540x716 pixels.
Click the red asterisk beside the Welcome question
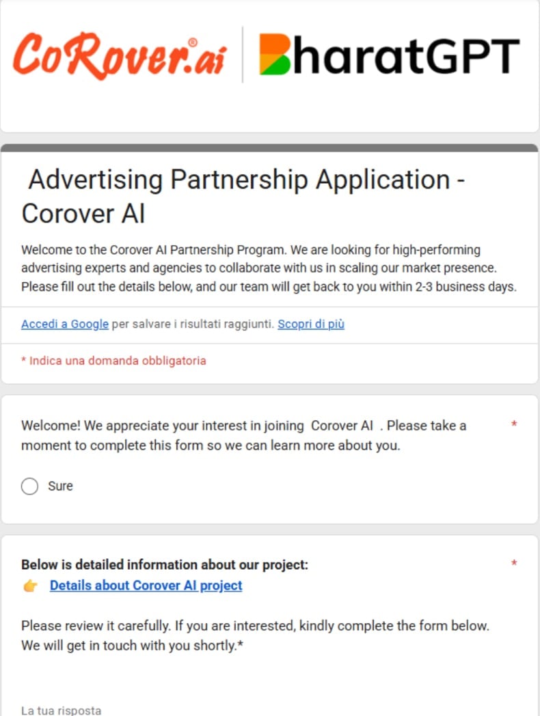click(x=514, y=425)
